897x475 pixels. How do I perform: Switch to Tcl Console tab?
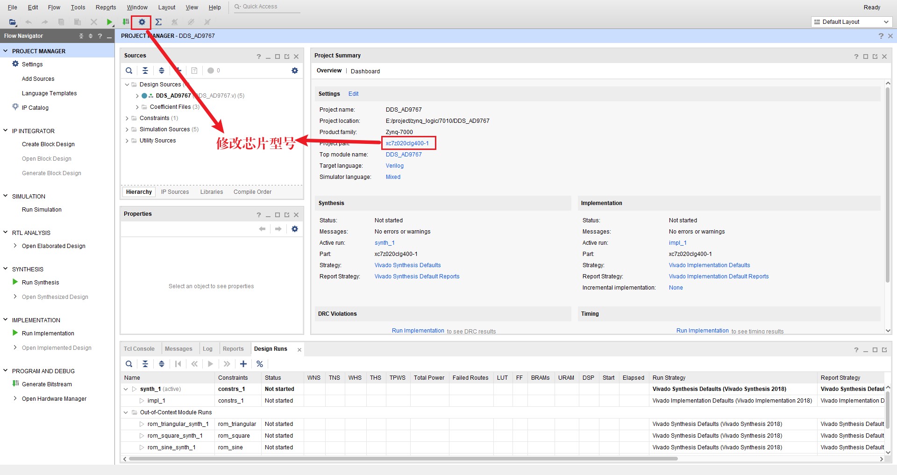(139, 349)
